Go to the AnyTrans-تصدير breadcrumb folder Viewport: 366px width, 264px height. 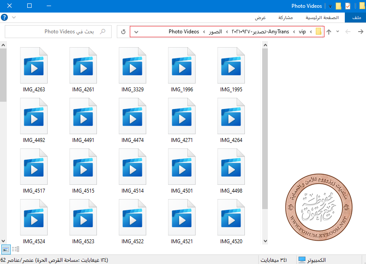[260, 32]
